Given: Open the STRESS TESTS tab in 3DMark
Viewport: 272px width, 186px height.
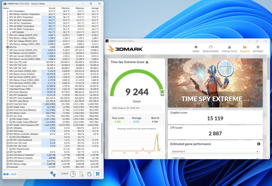Looking at the screenshot, I should (x=229, y=49).
